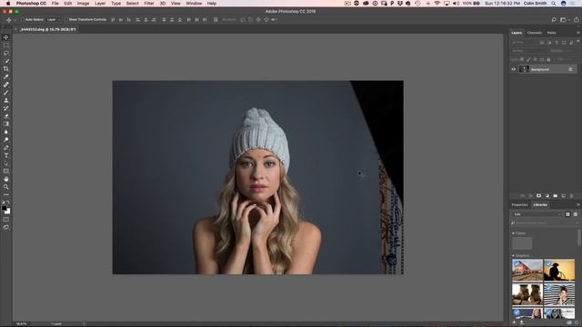
Task: Open the Auto-Select Layer dropdown
Action: click(53, 20)
